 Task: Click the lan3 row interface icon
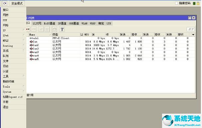31,49
